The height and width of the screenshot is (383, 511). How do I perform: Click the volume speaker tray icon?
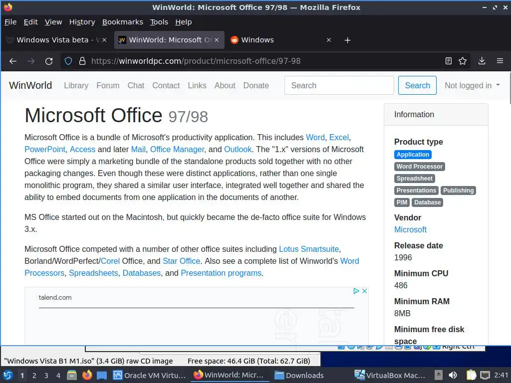(453, 375)
